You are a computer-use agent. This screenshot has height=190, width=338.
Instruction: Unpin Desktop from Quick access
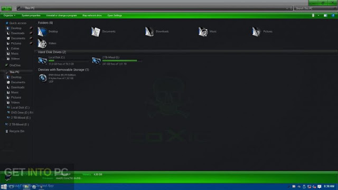tap(31, 28)
